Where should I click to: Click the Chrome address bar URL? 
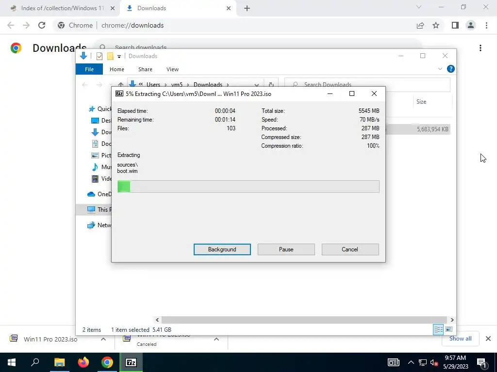133,25
